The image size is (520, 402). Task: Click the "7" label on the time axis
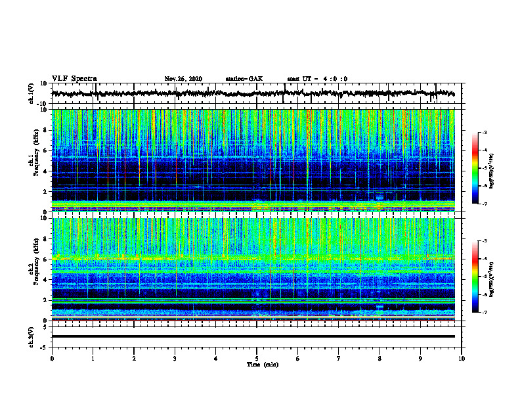[x=339, y=359]
